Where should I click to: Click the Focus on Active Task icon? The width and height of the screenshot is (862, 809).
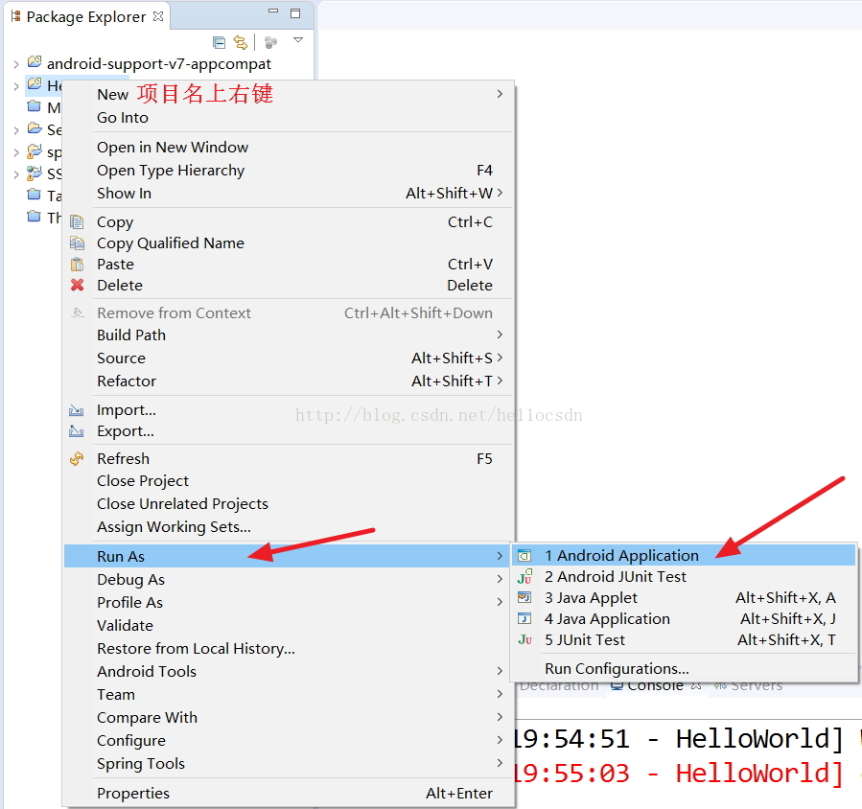(270, 42)
